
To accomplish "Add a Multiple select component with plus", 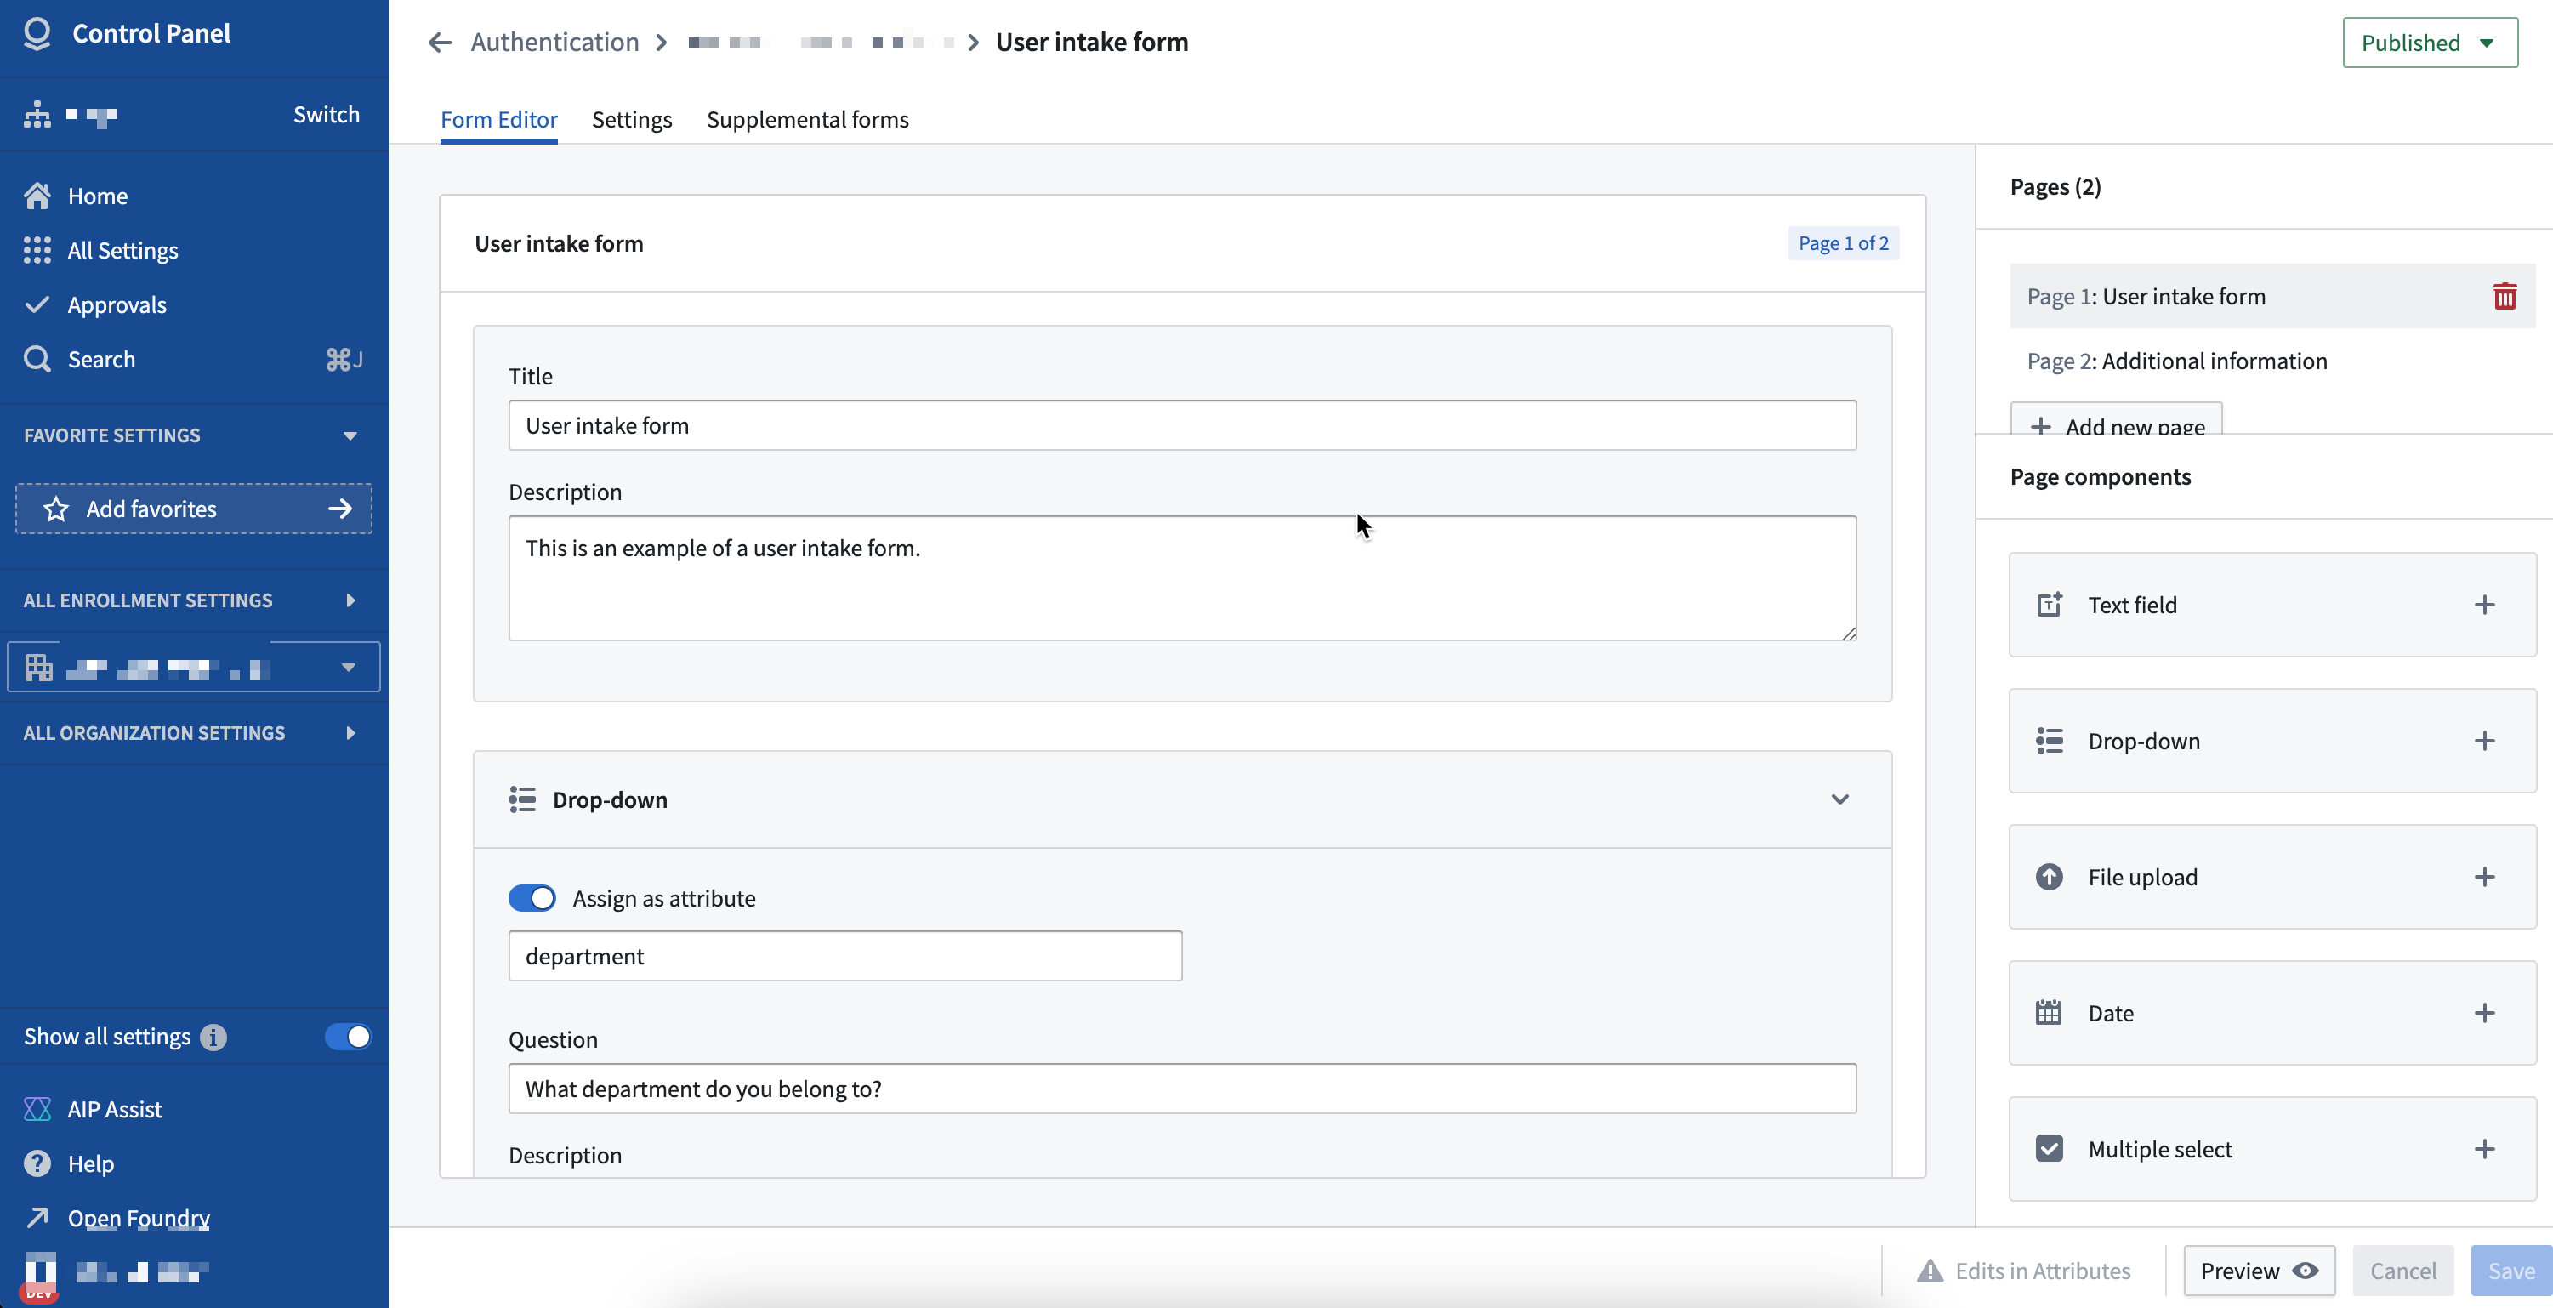I will pos(2483,1150).
